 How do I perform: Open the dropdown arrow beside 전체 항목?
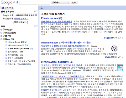[37, 12]
